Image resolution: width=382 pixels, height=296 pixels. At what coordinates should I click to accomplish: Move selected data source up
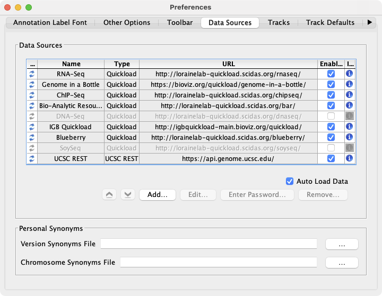click(109, 195)
